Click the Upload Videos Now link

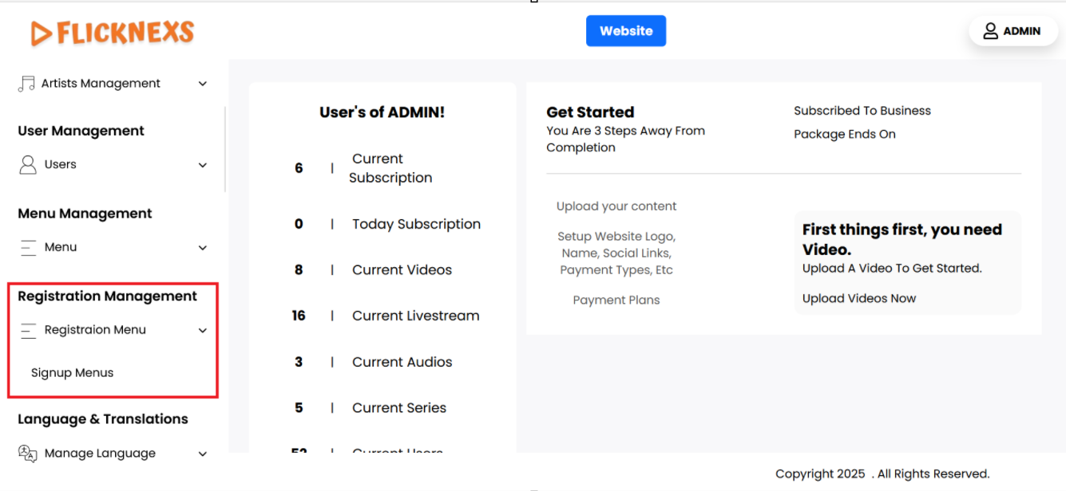tap(859, 299)
